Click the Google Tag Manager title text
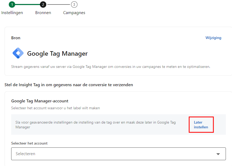This screenshot has height=166, width=232. click(x=57, y=54)
